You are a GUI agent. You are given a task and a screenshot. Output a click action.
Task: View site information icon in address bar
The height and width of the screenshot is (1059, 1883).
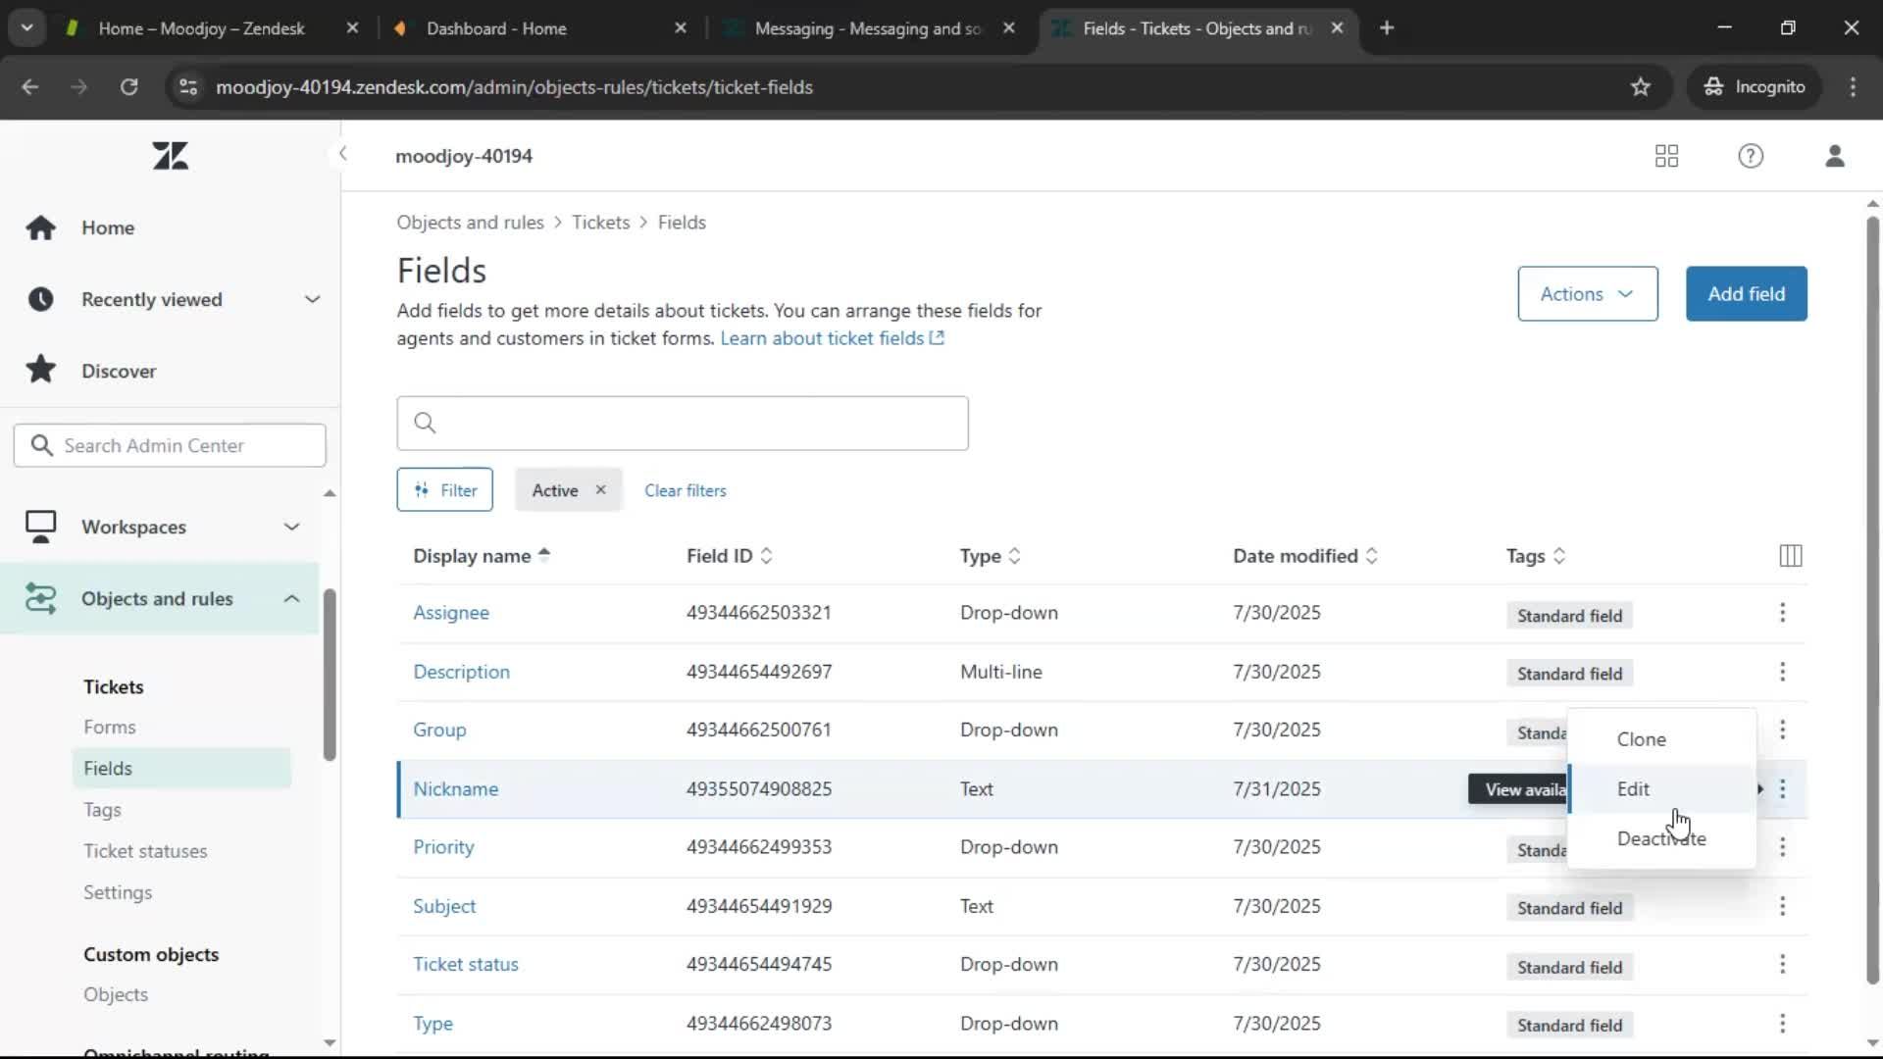188,87
